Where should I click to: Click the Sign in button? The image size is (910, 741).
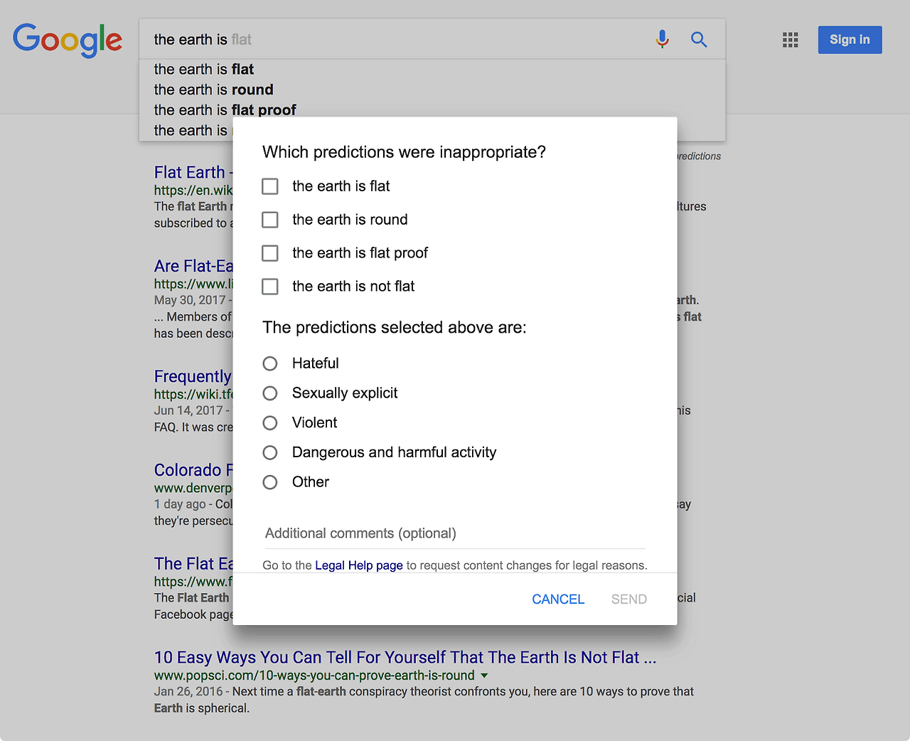point(850,40)
